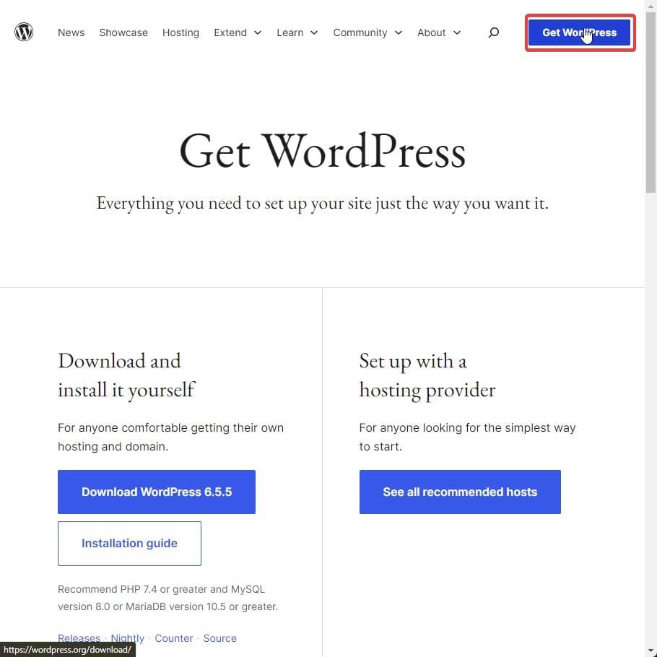
Task: Open the Installation guide button
Action: click(129, 544)
